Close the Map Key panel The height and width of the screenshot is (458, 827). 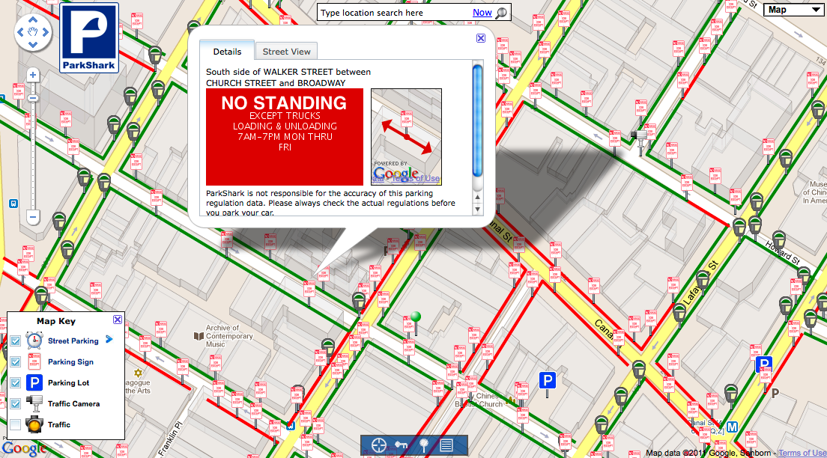(x=118, y=320)
